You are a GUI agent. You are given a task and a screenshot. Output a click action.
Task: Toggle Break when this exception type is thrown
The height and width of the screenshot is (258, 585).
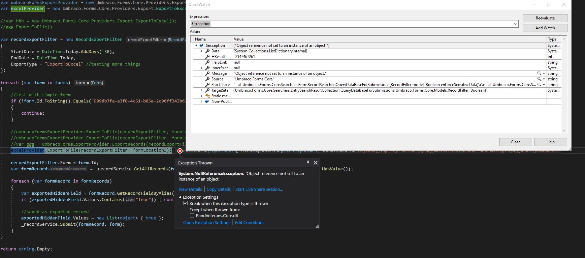(x=185, y=203)
